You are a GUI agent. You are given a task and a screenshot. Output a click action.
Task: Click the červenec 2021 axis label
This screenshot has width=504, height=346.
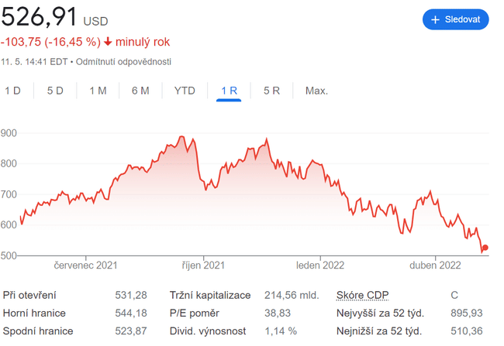click(x=85, y=265)
